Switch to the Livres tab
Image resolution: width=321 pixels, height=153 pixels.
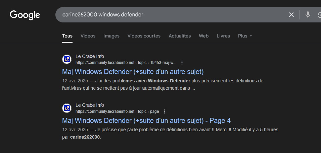tap(223, 36)
